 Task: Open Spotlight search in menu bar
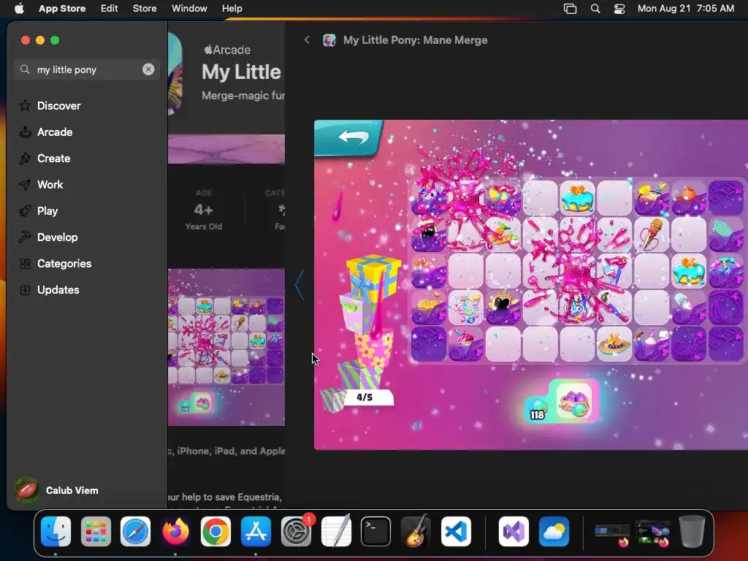pyautogui.click(x=595, y=8)
